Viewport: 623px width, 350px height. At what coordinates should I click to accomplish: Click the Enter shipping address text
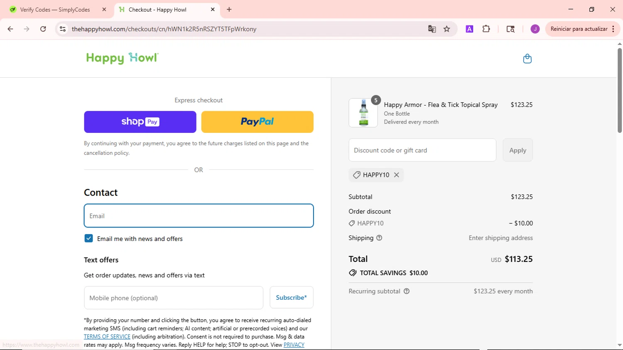tap(500, 238)
